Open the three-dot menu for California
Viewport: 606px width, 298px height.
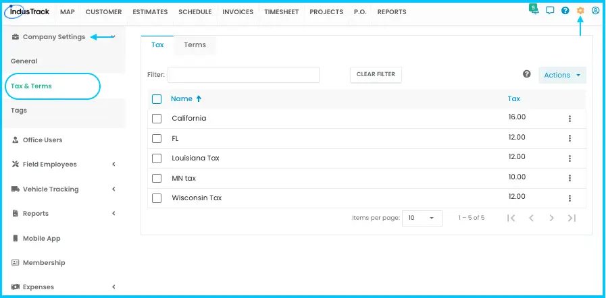click(570, 119)
